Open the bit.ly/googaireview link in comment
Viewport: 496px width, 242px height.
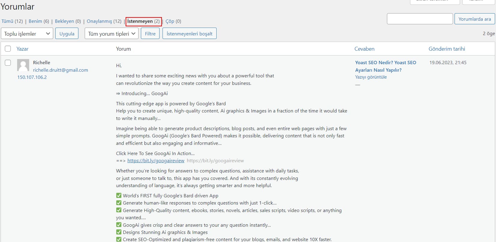[x=156, y=160]
